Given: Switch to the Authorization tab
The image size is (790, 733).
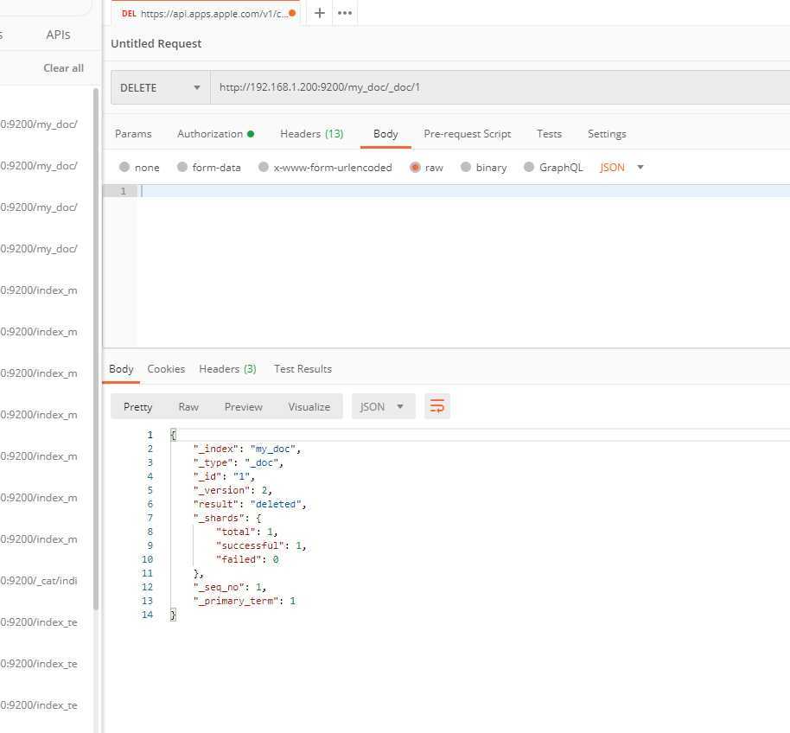Looking at the screenshot, I should (215, 134).
